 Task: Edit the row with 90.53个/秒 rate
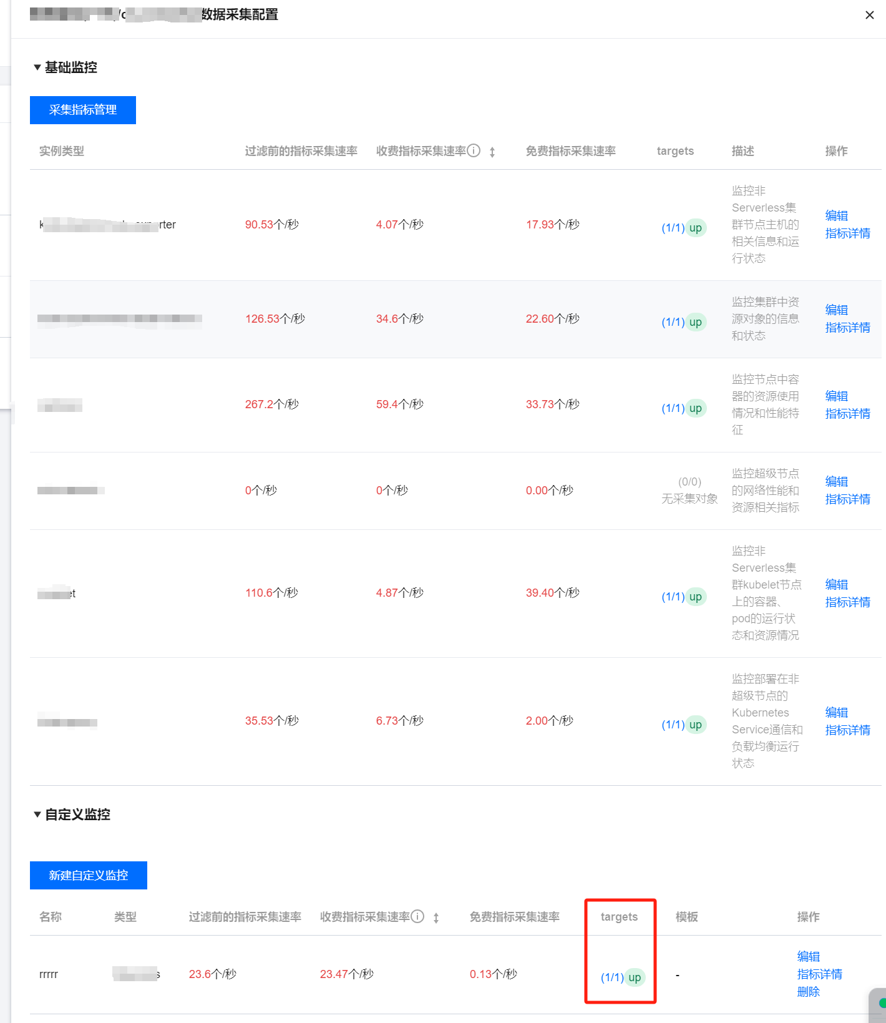point(836,215)
